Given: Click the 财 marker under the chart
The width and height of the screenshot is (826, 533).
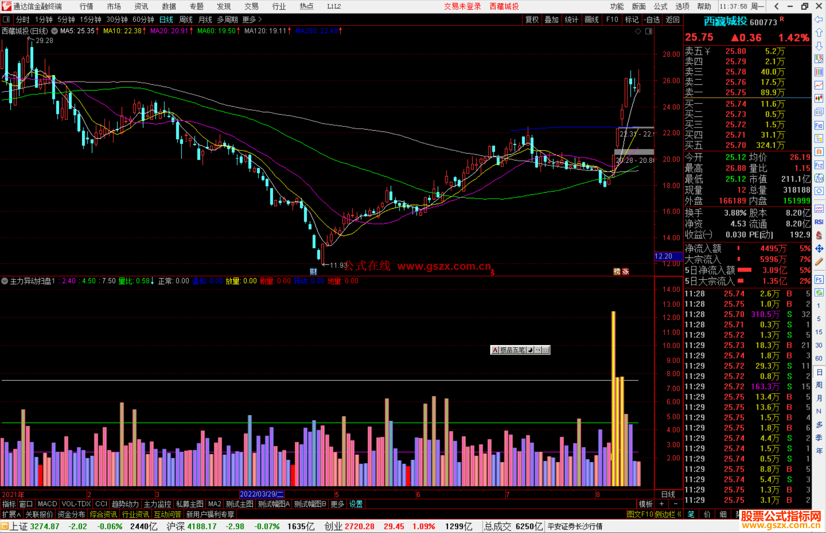Looking at the screenshot, I should (x=314, y=271).
